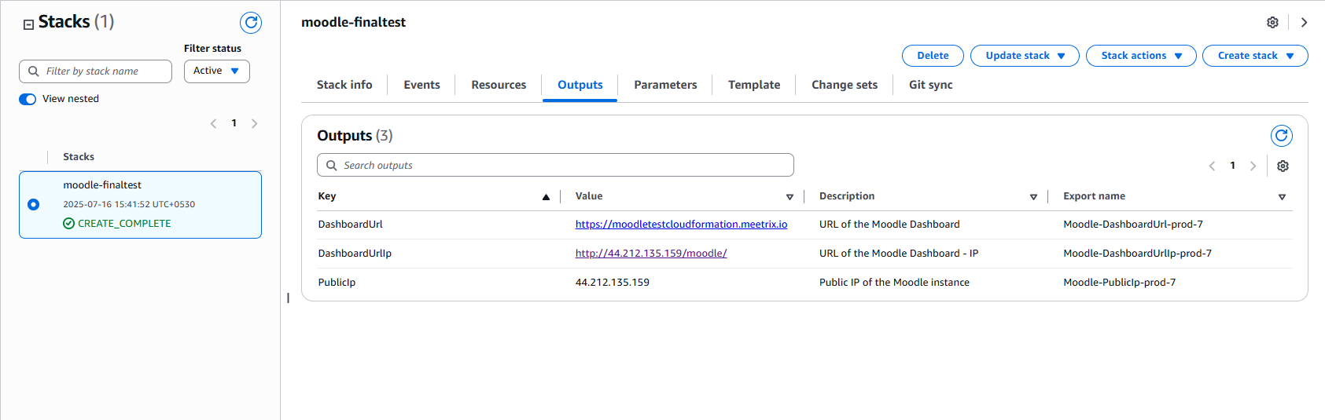Viewport: 1325px width, 420px height.
Task: Sort outputs by Key ascending arrow
Action: (546, 197)
